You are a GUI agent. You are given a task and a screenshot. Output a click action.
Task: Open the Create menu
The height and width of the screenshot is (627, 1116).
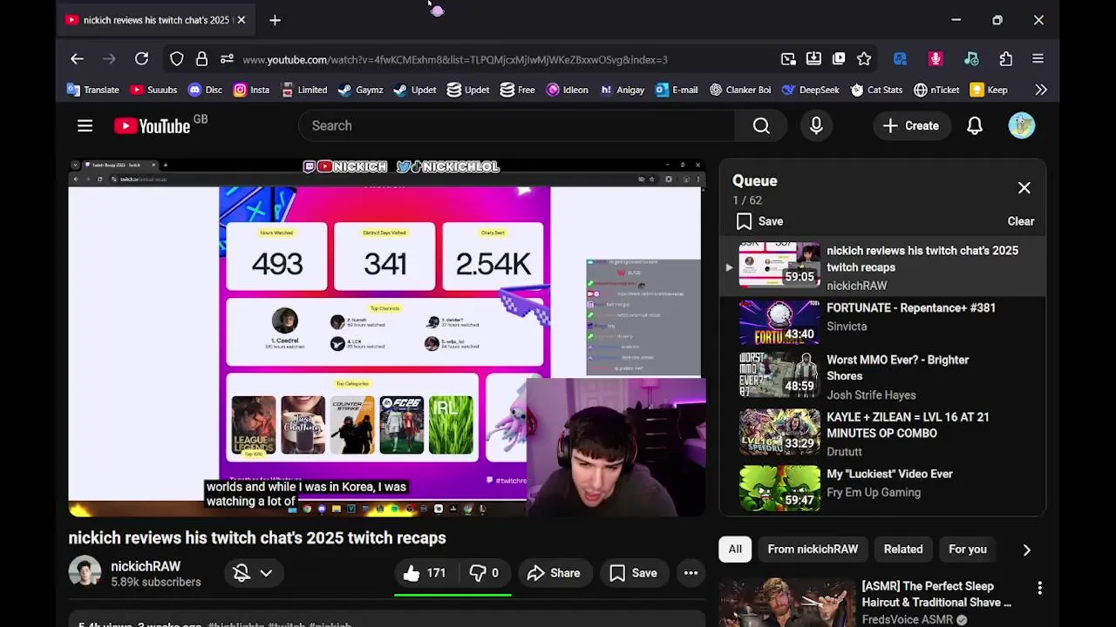pos(910,125)
